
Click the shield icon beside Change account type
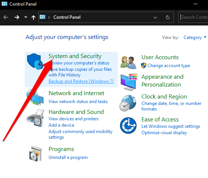(144, 66)
